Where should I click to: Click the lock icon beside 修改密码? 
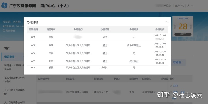tap(4, 30)
